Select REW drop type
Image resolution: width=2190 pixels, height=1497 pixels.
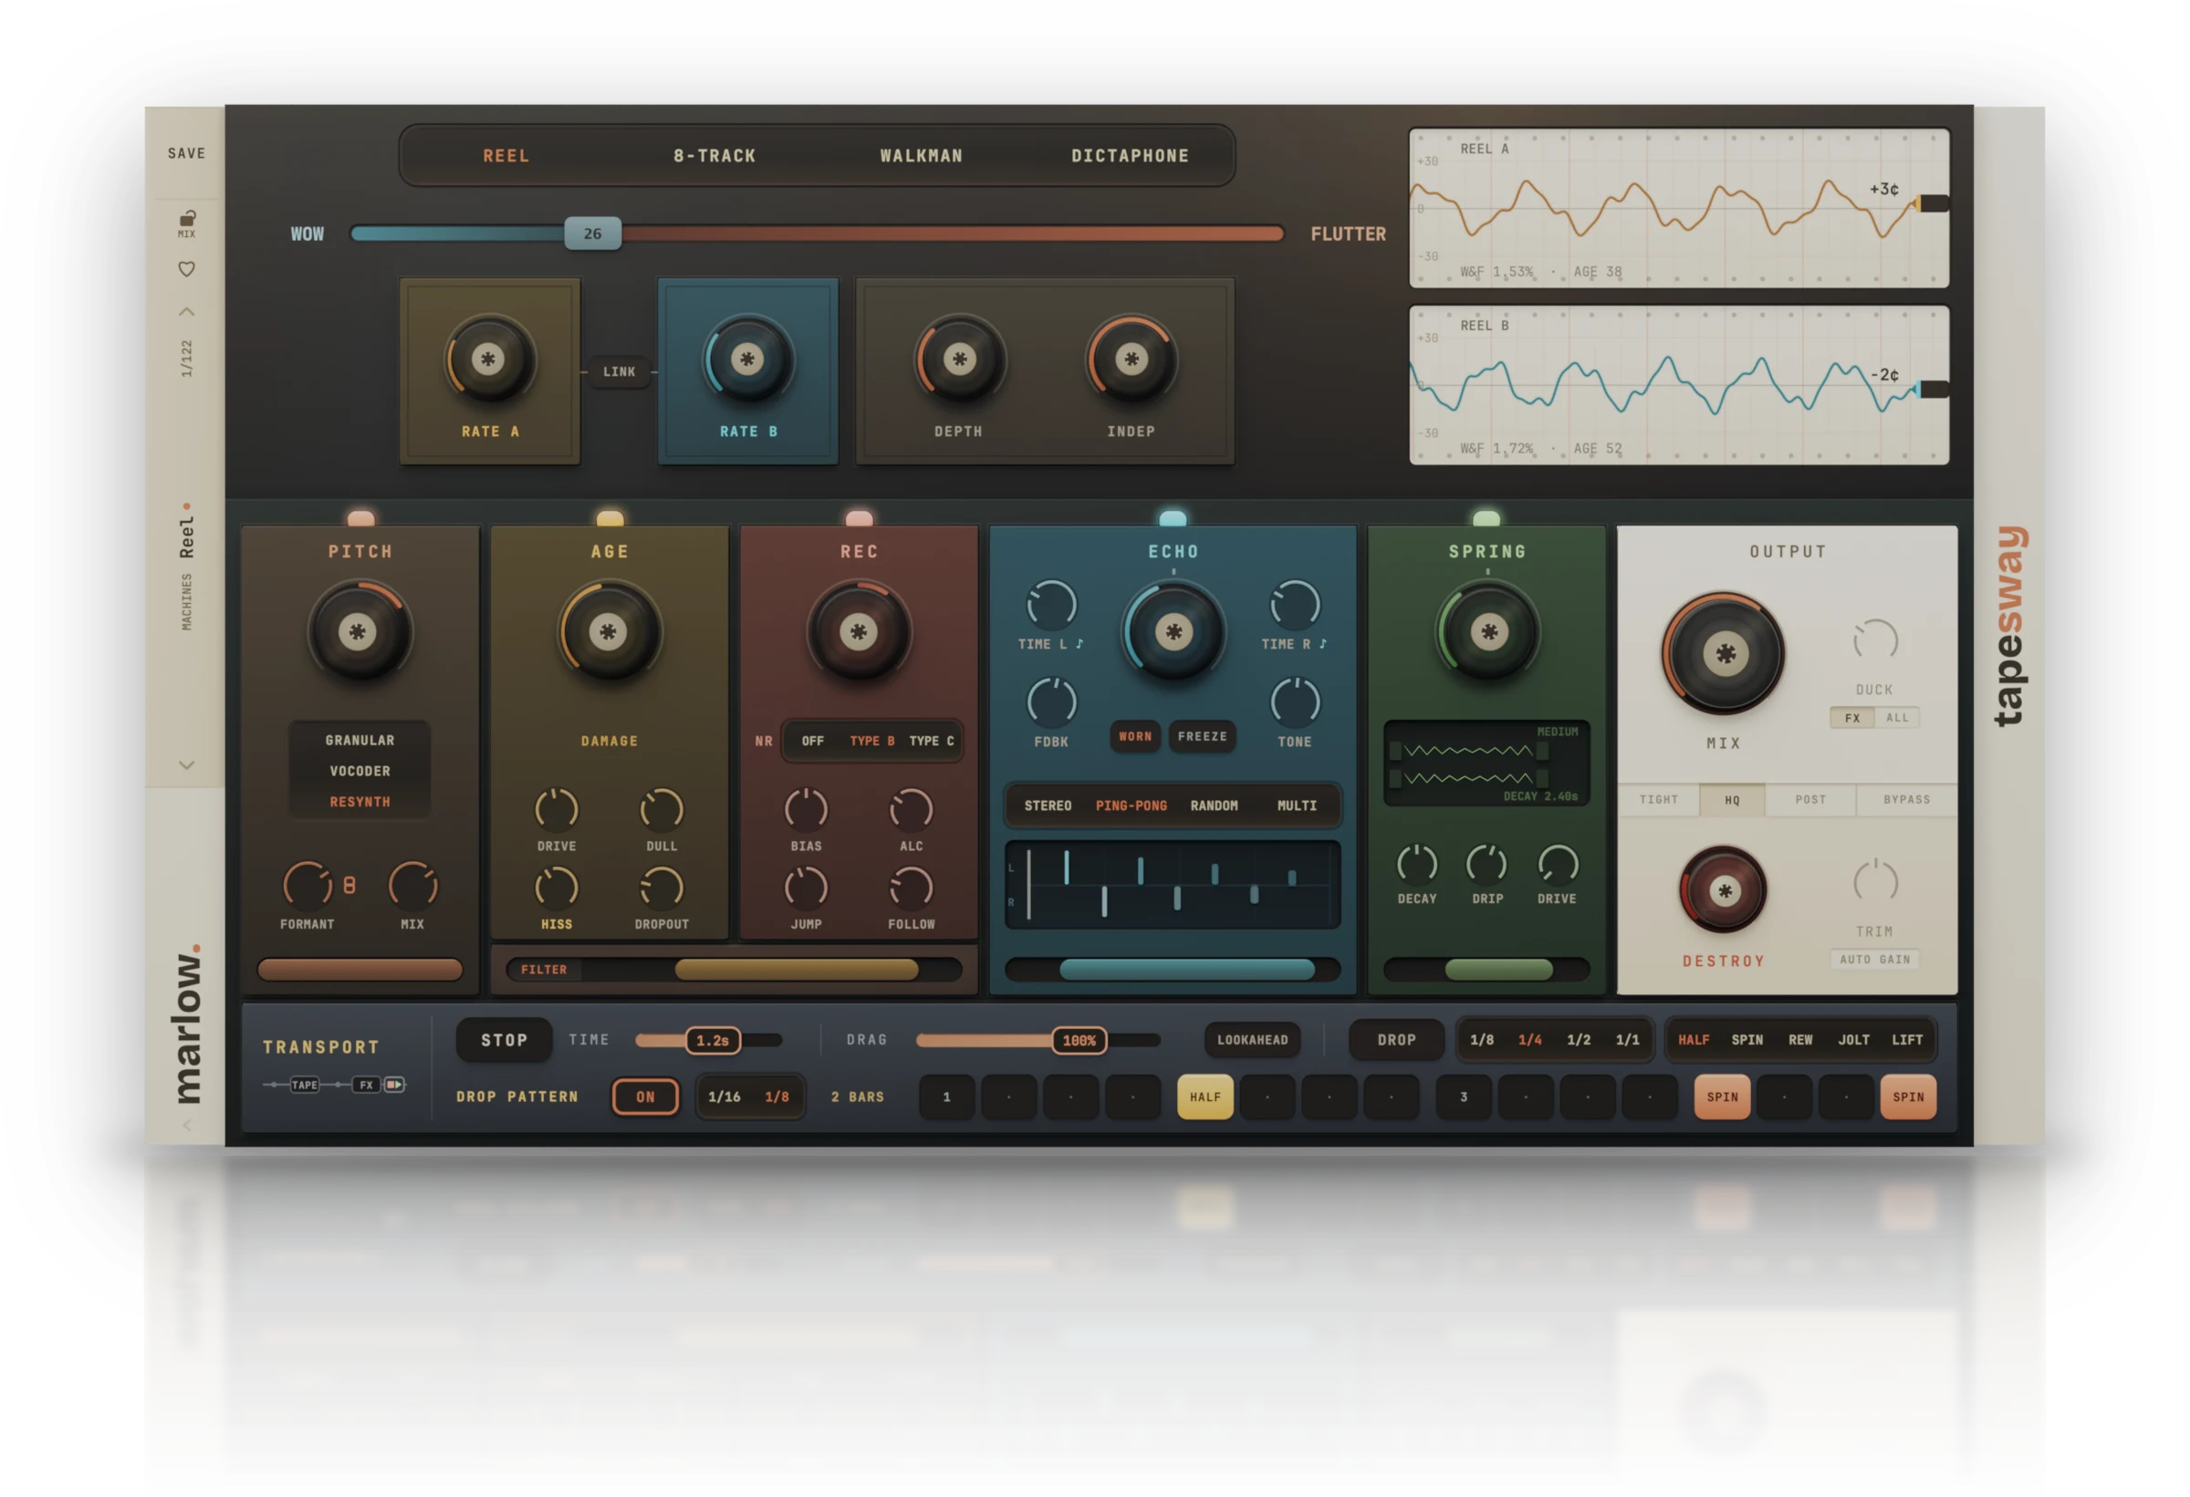1800,1040
